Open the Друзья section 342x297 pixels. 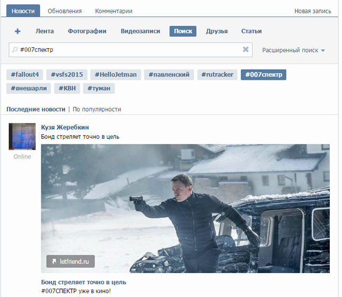pos(217,31)
